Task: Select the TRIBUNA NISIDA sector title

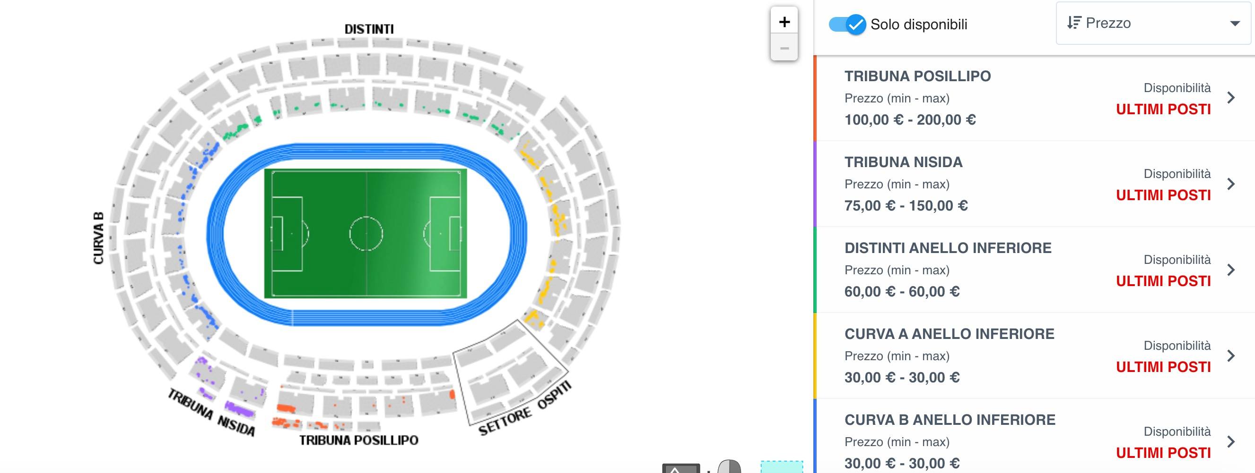Action: [903, 162]
